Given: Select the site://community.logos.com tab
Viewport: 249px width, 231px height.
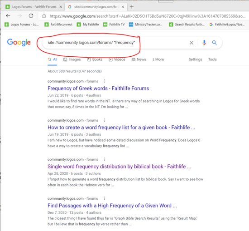Looking at the screenshot, I should tap(96, 7).
